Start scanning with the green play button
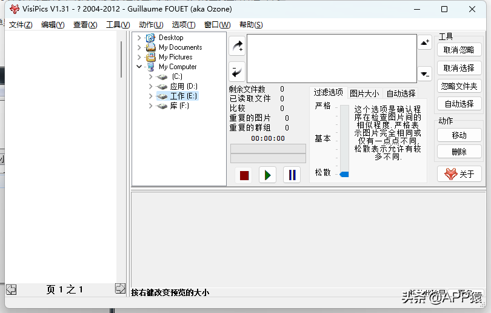This screenshot has width=491, height=313. click(267, 175)
